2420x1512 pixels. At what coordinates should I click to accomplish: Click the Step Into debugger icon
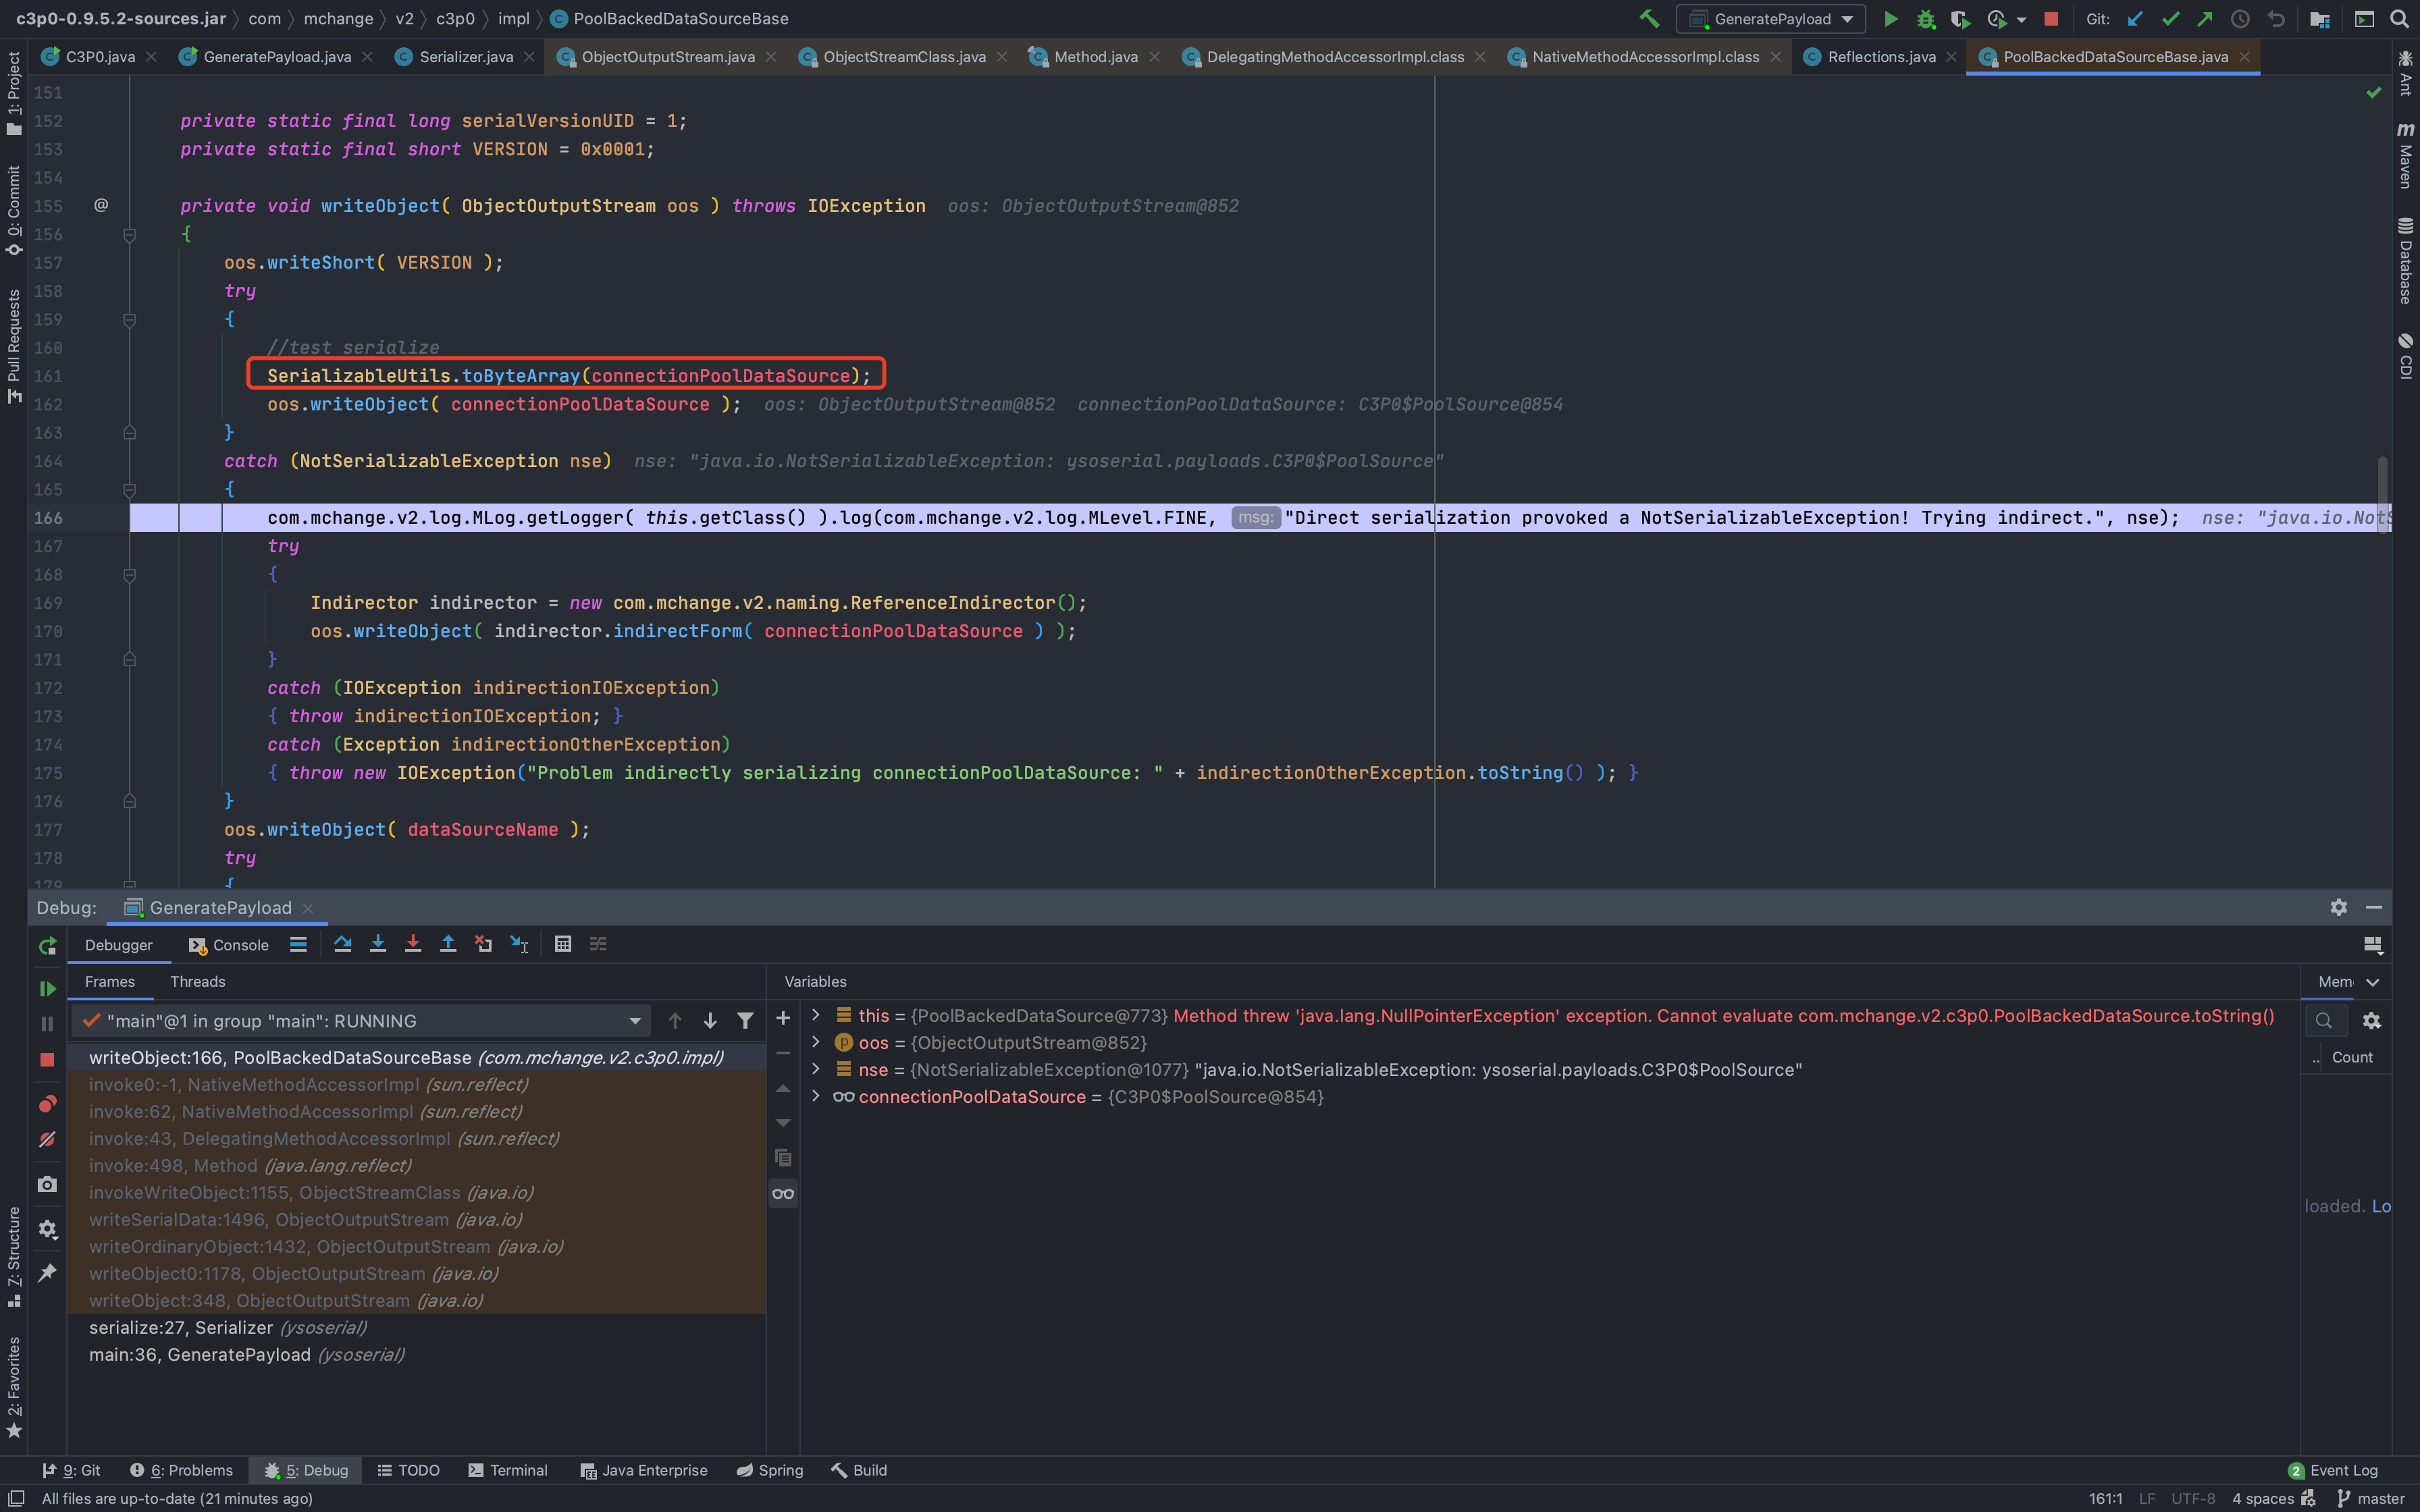(x=377, y=944)
